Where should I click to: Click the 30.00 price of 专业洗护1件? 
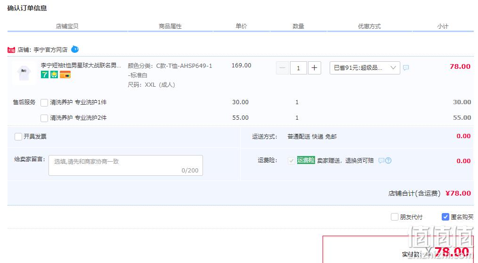point(240,102)
